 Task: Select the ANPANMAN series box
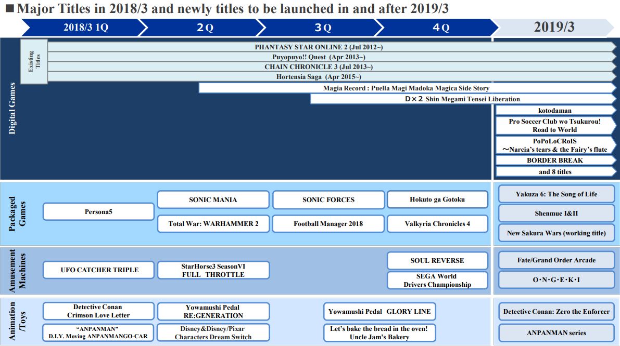tap(556, 333)
